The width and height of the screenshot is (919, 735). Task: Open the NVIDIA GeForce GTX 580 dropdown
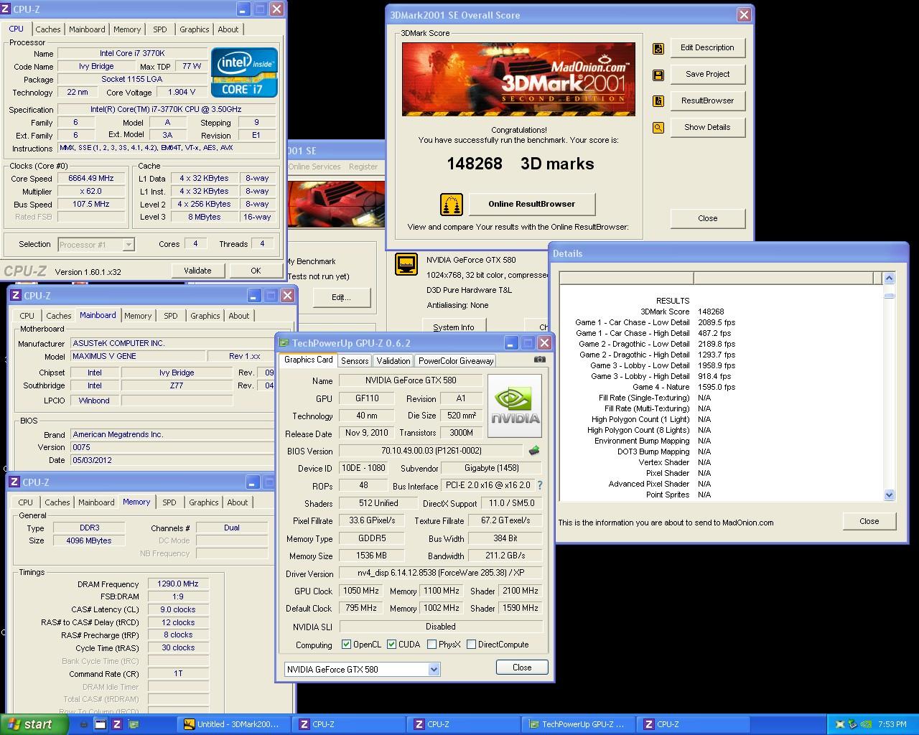[434, 669]
